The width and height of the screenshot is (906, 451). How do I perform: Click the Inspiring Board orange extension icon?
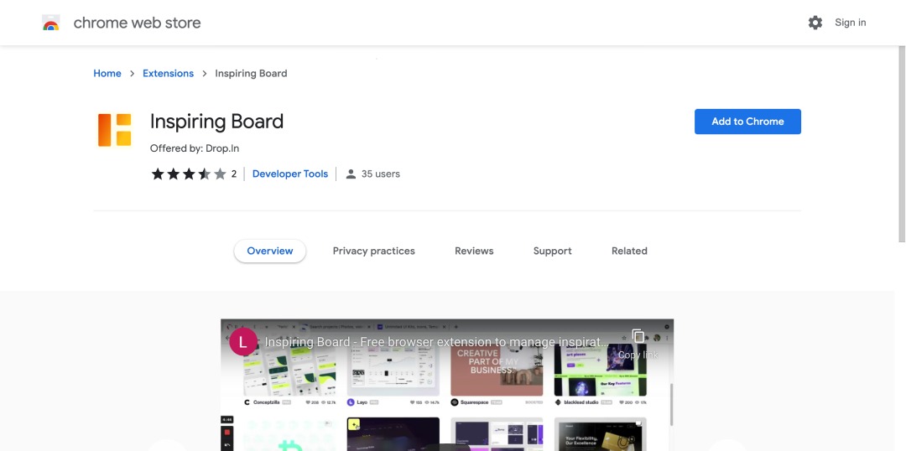(x=114, y=130)
